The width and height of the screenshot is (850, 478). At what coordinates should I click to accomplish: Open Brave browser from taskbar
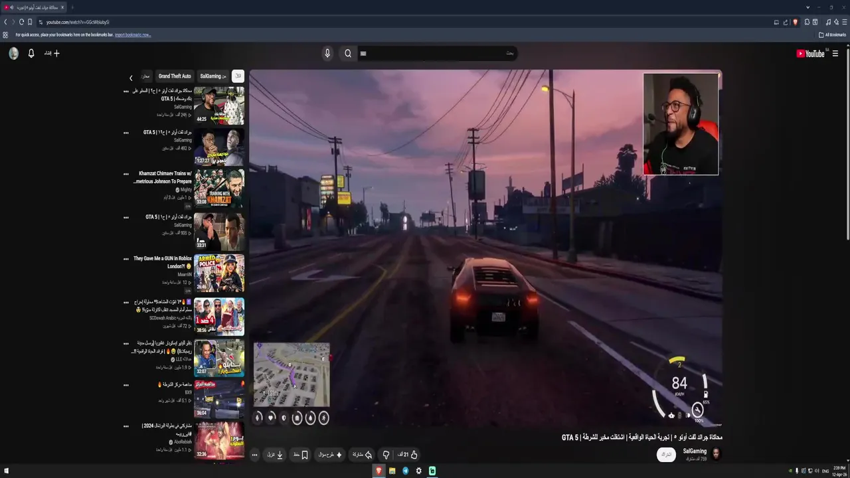click(x=379, y=471)
